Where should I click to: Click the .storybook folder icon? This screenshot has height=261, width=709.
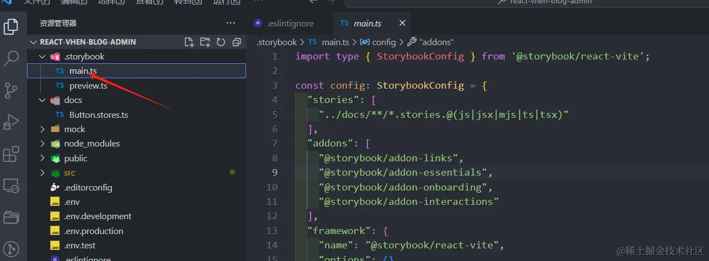(x=55, y=56)
